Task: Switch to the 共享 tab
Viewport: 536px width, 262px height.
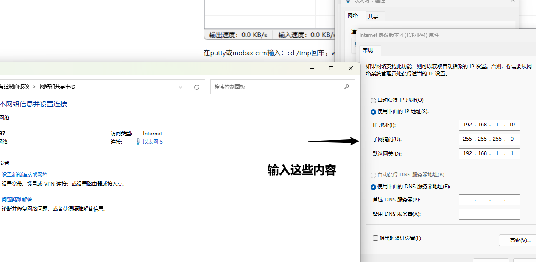Action: tap(373, 16)
